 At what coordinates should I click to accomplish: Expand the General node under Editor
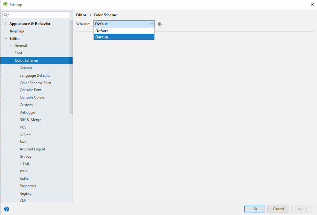(x=11, y=46)
